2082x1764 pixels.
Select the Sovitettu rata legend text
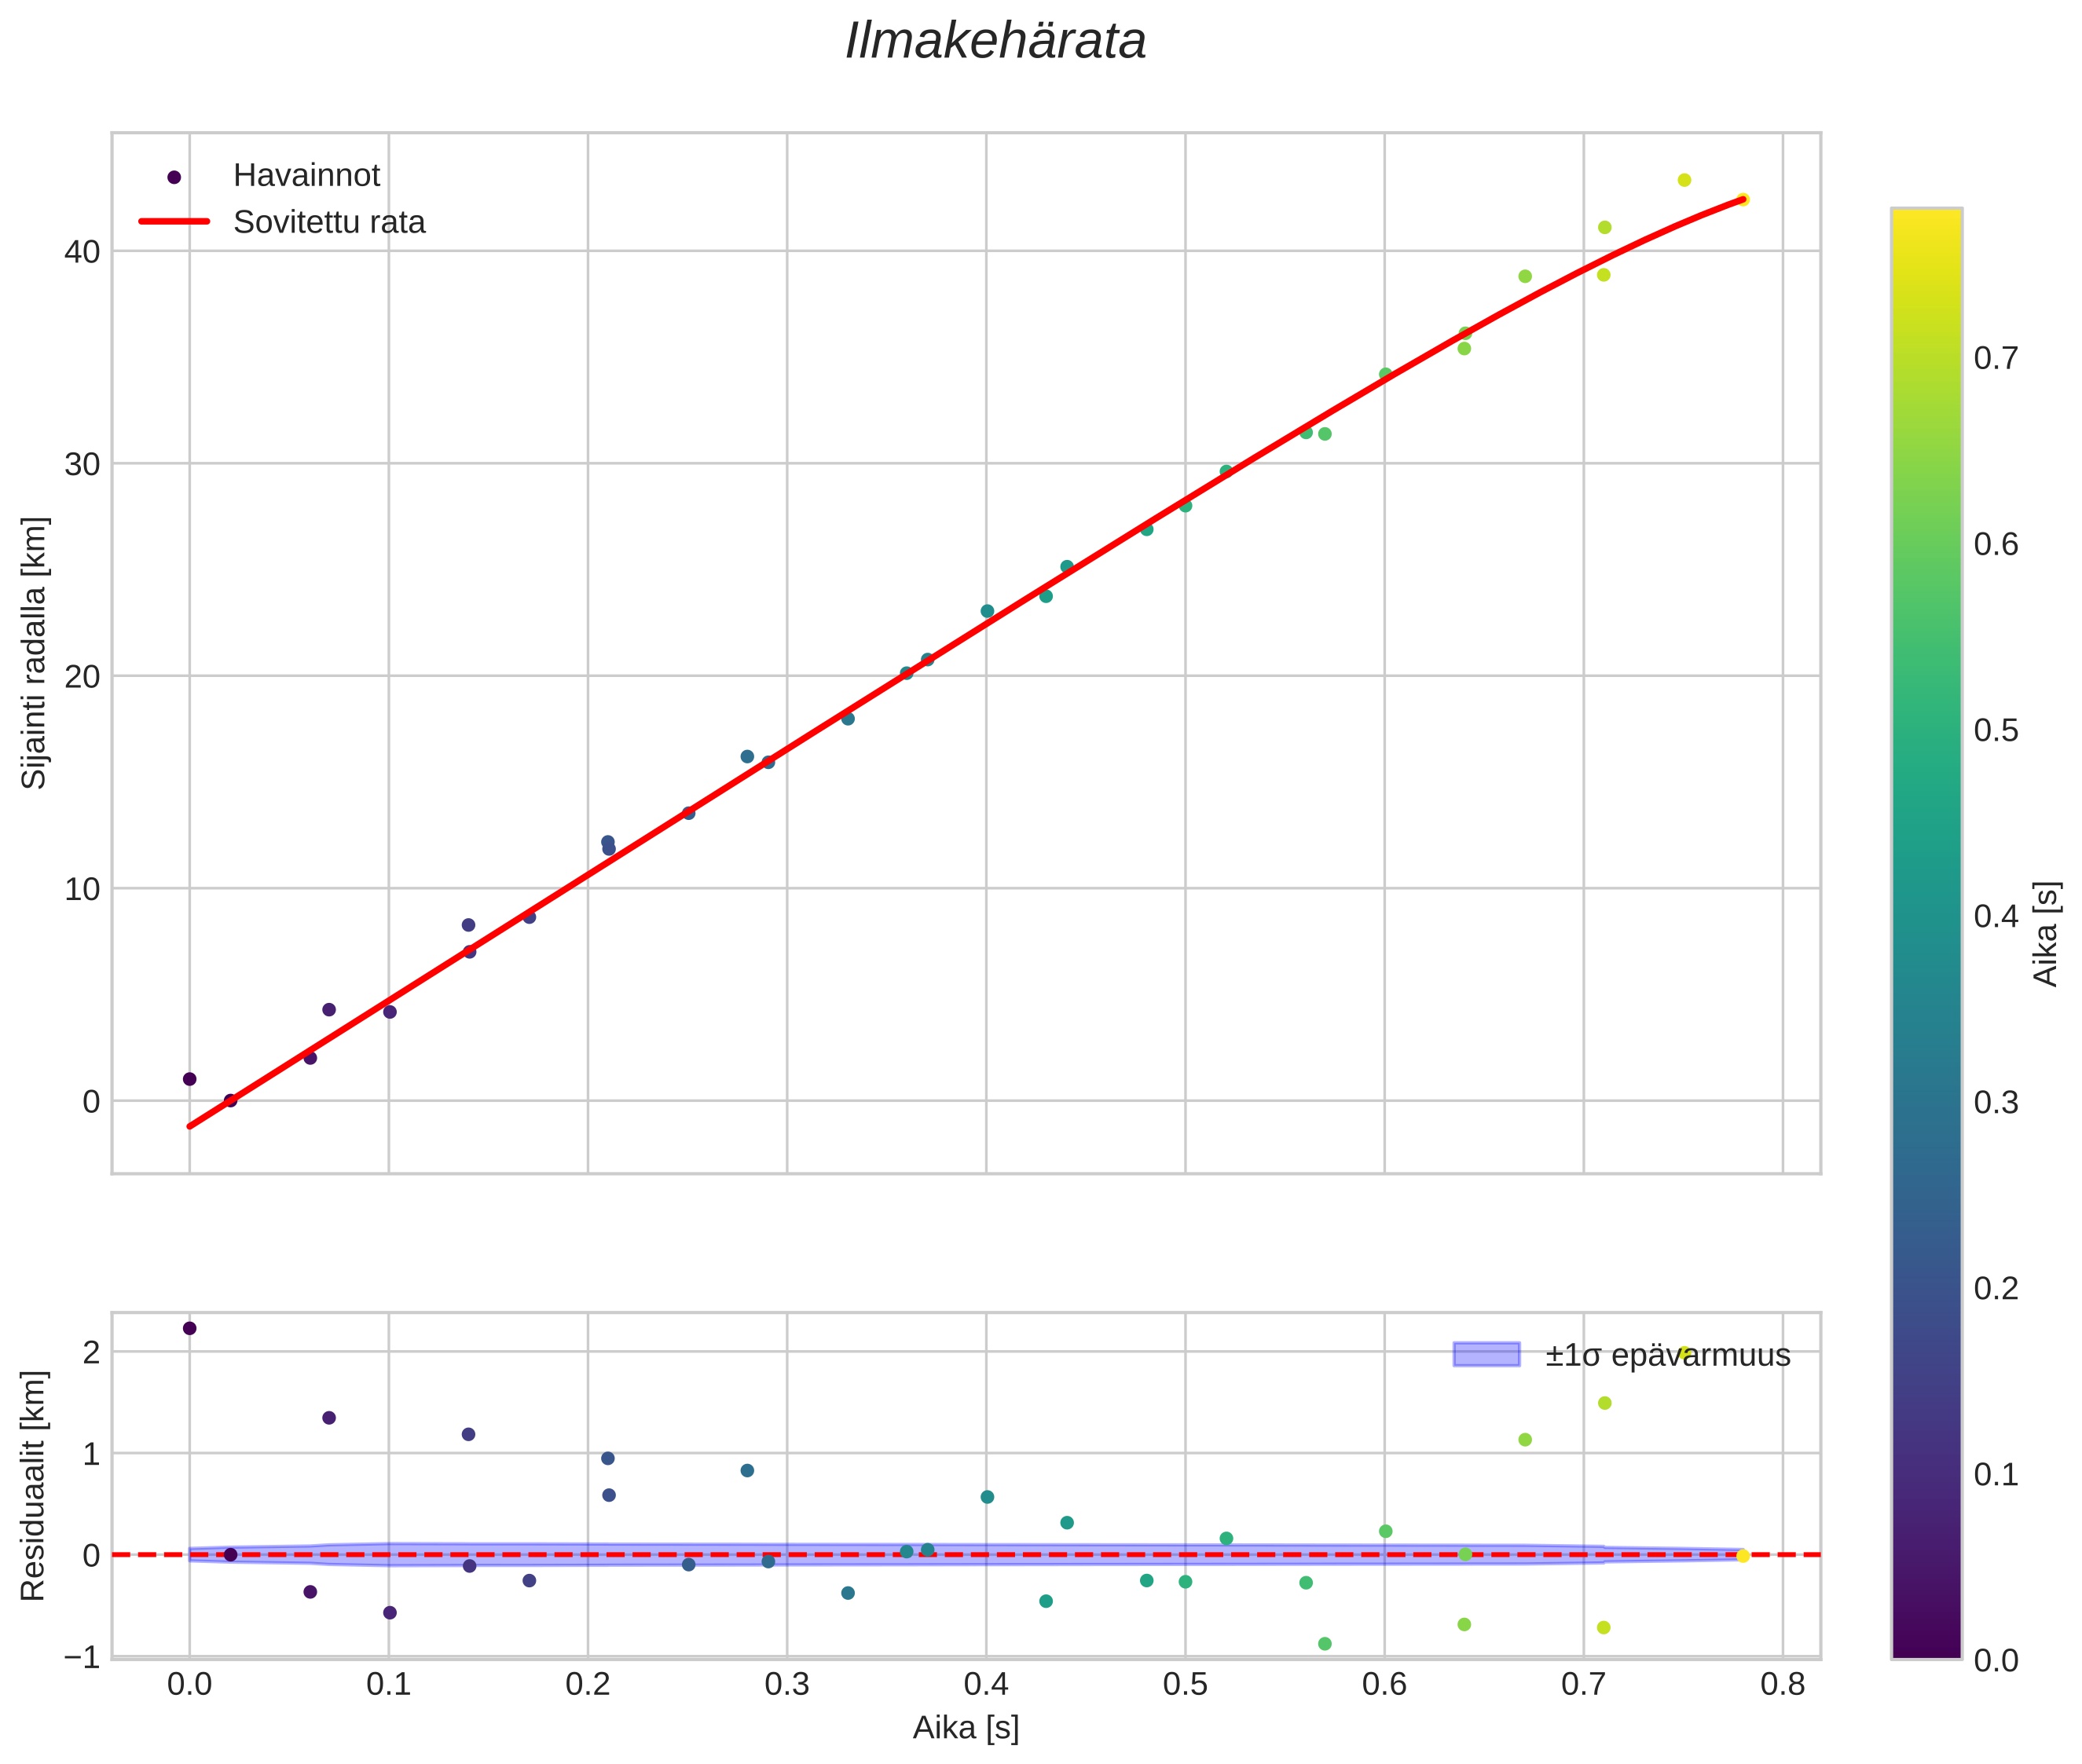329,222
